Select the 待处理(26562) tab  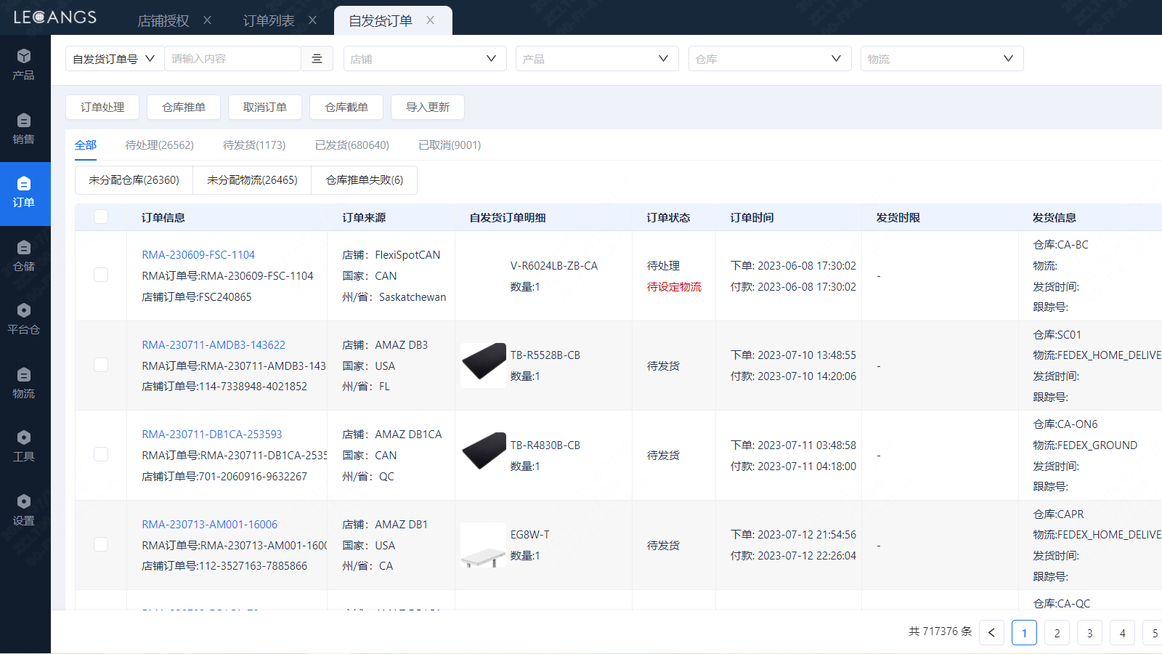(160, 145)
